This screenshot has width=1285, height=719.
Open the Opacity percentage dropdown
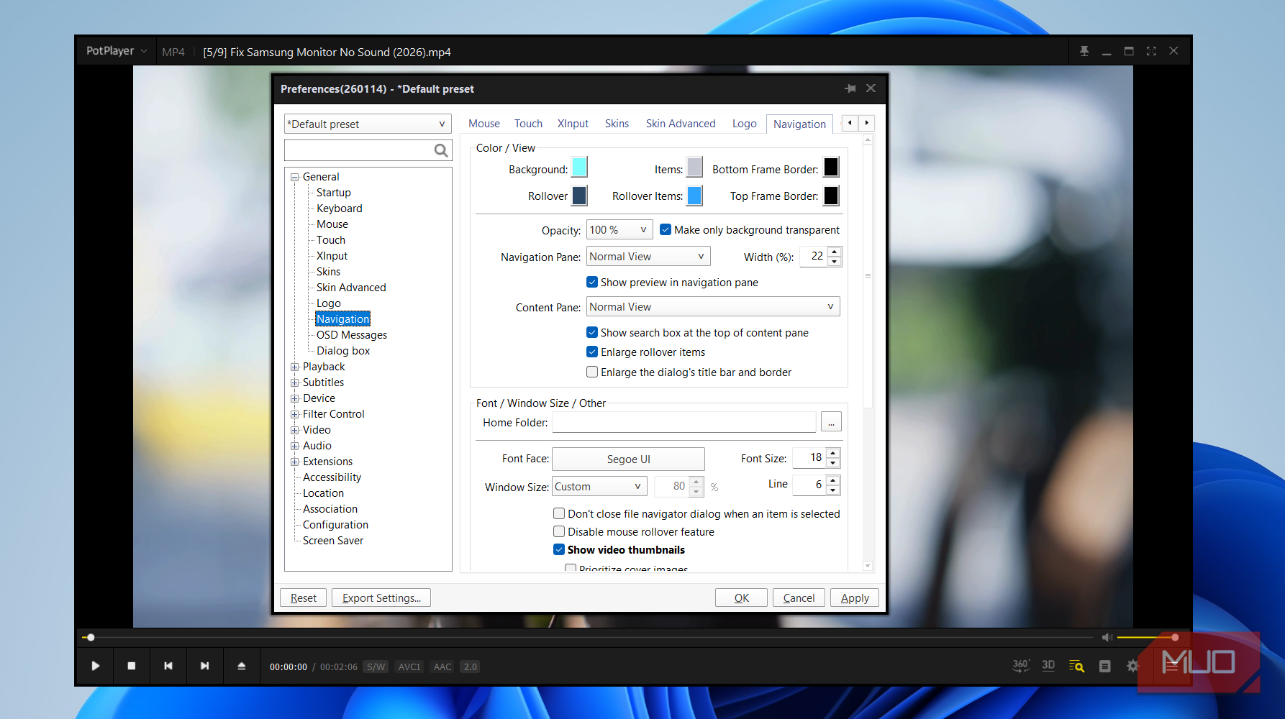click(x=619, y=230)
